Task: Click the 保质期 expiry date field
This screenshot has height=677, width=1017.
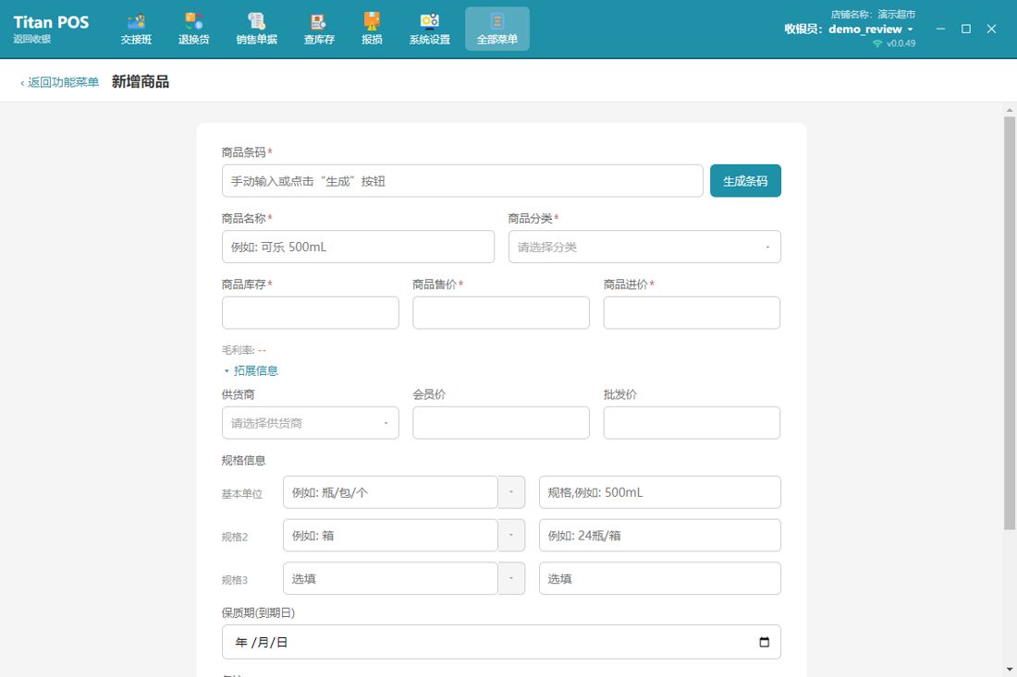Action: [501, 642]
